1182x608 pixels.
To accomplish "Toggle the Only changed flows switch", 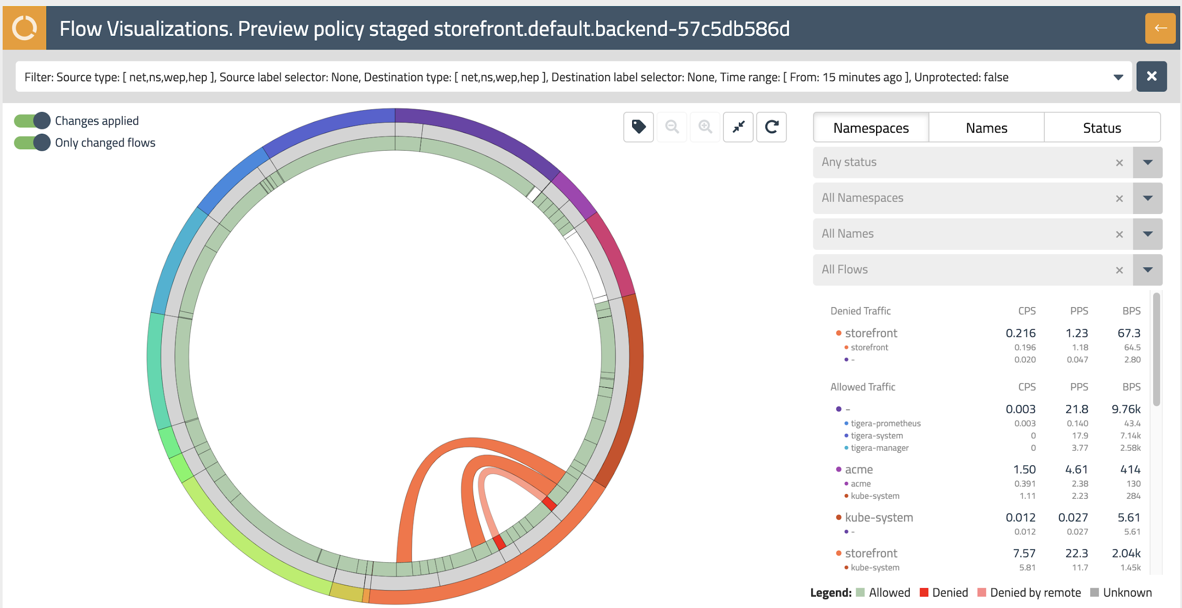I will [32, 142].
